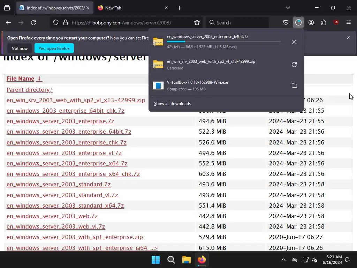This screenshot has width=357, height=268.
Task: Select the Index of /windows/server/2003/ tab
Action: pos(55,8)
